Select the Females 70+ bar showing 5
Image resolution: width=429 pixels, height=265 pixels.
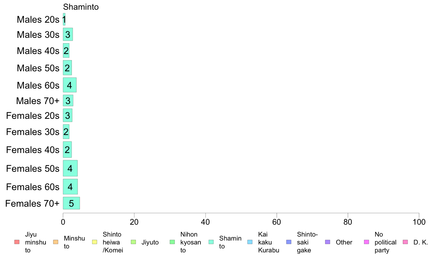click(x=71, y=203)
